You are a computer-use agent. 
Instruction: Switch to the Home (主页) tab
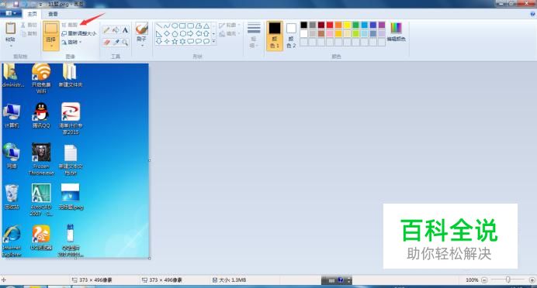pos(32,14)
